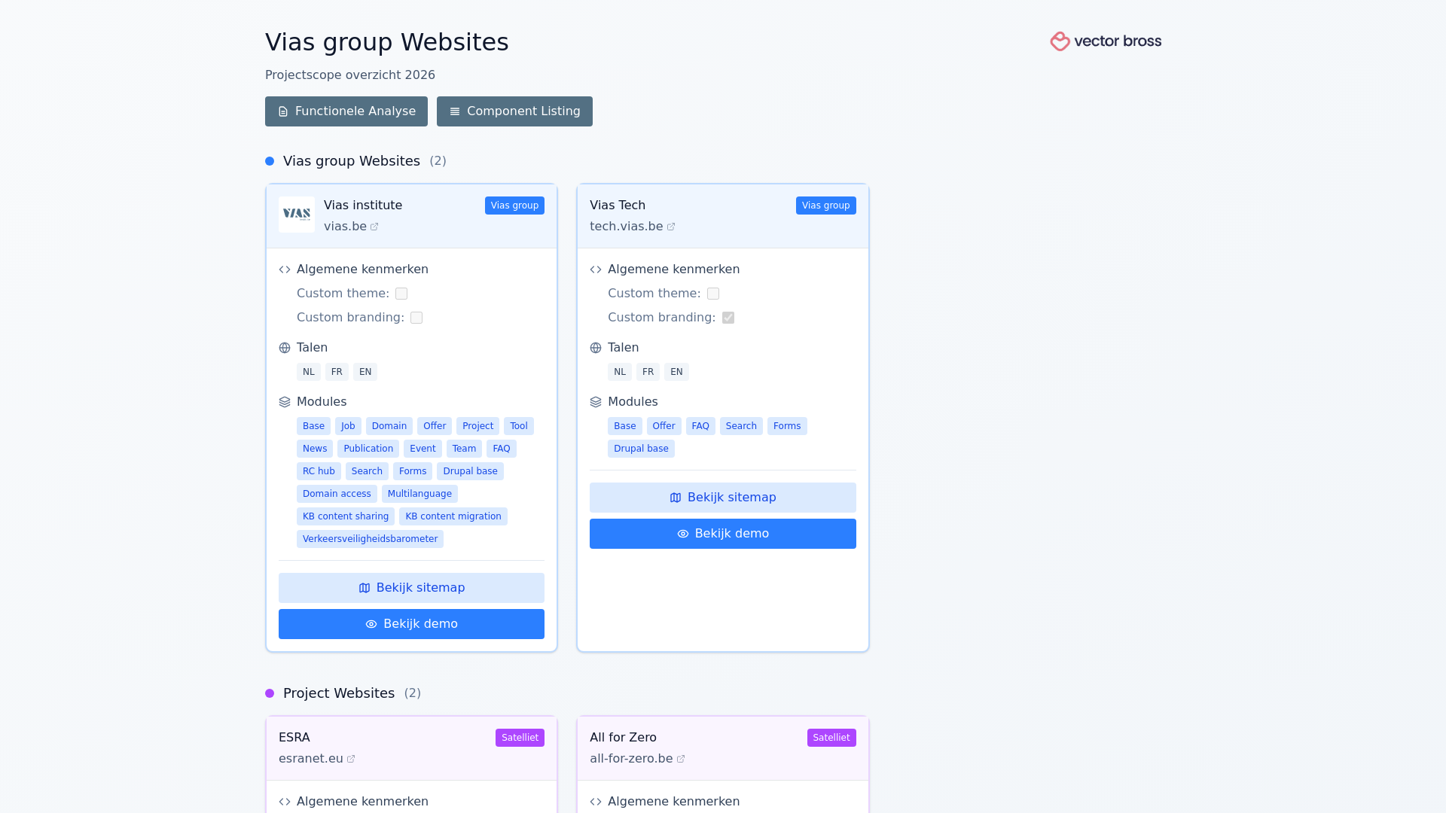Click the Job module tag
The image size is (1446, 813).
click(348, 426)
